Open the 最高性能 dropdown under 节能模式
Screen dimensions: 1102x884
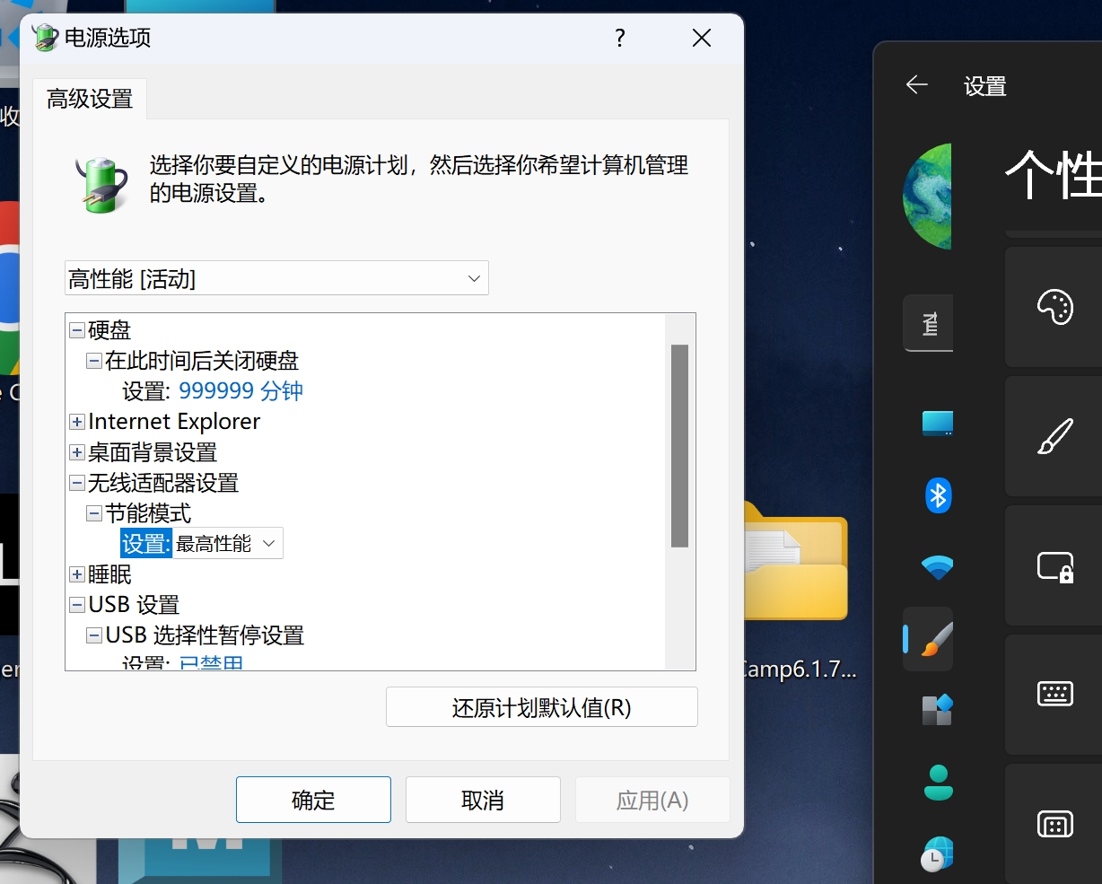point(228,544)
